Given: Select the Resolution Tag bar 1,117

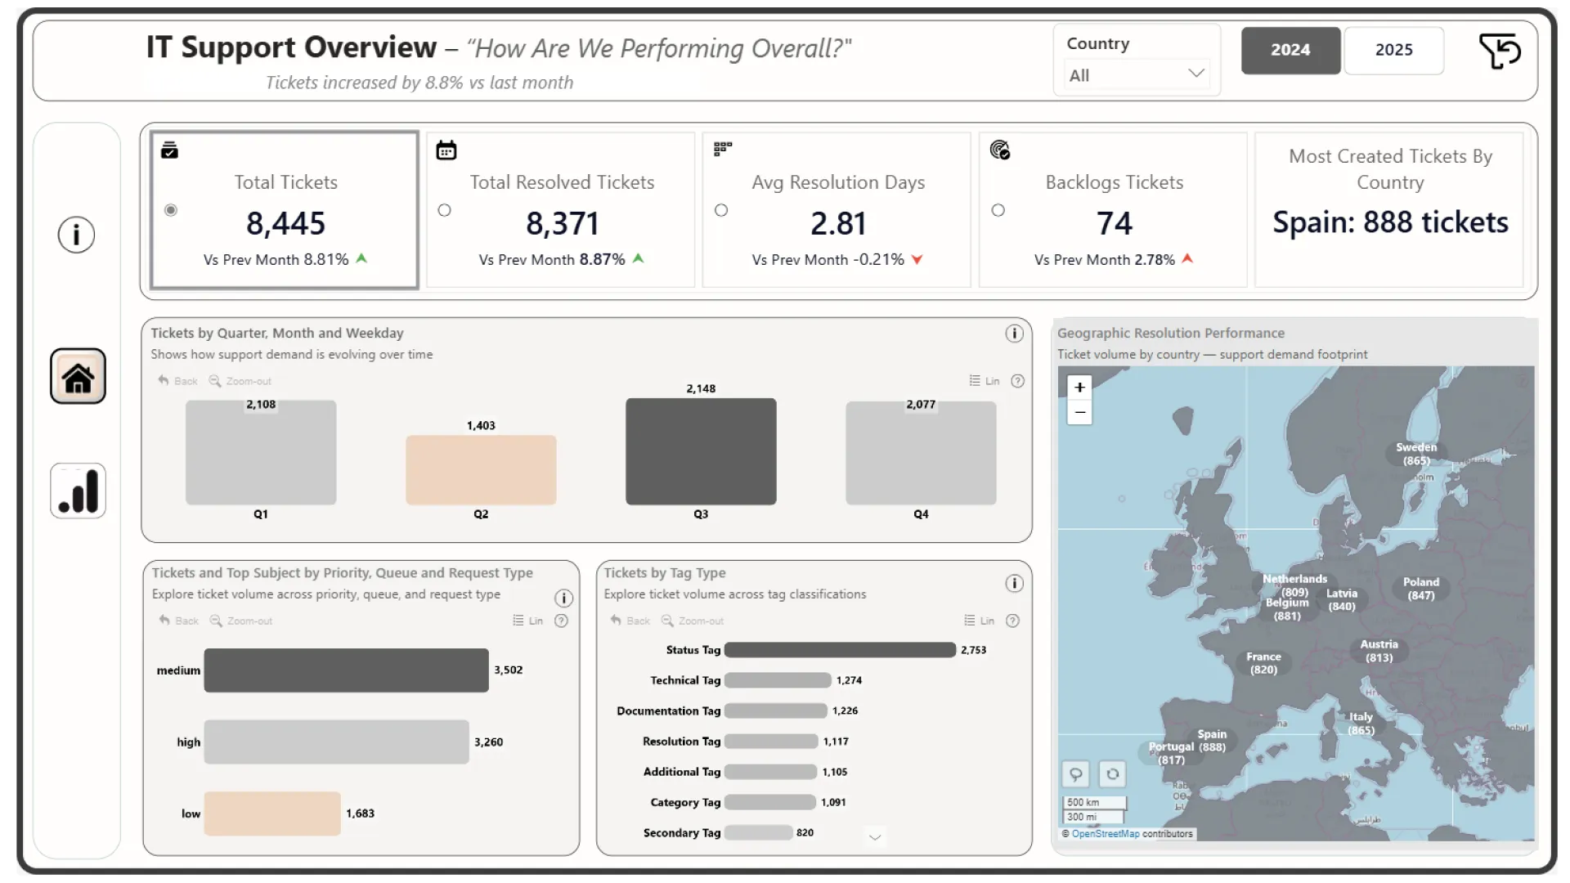Looking at the screenshot, I should (x=771, y=742).
